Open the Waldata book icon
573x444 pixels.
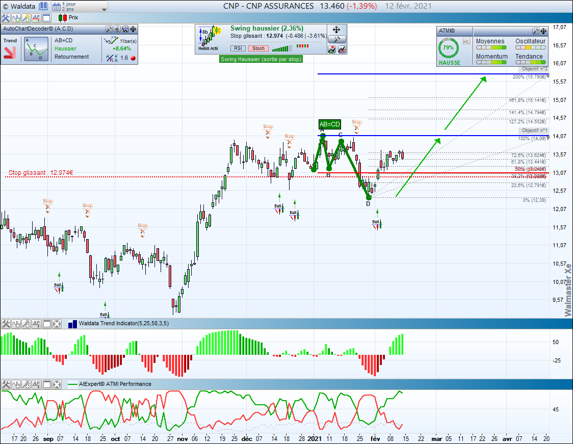[x=43, y=6]
